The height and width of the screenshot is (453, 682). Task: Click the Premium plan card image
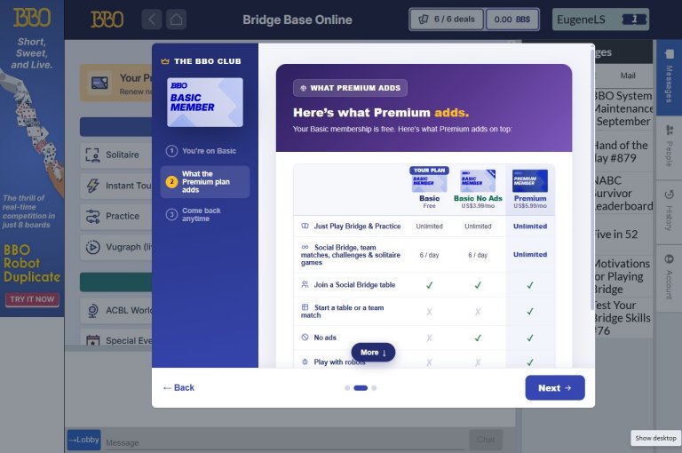tap(530, 180)
